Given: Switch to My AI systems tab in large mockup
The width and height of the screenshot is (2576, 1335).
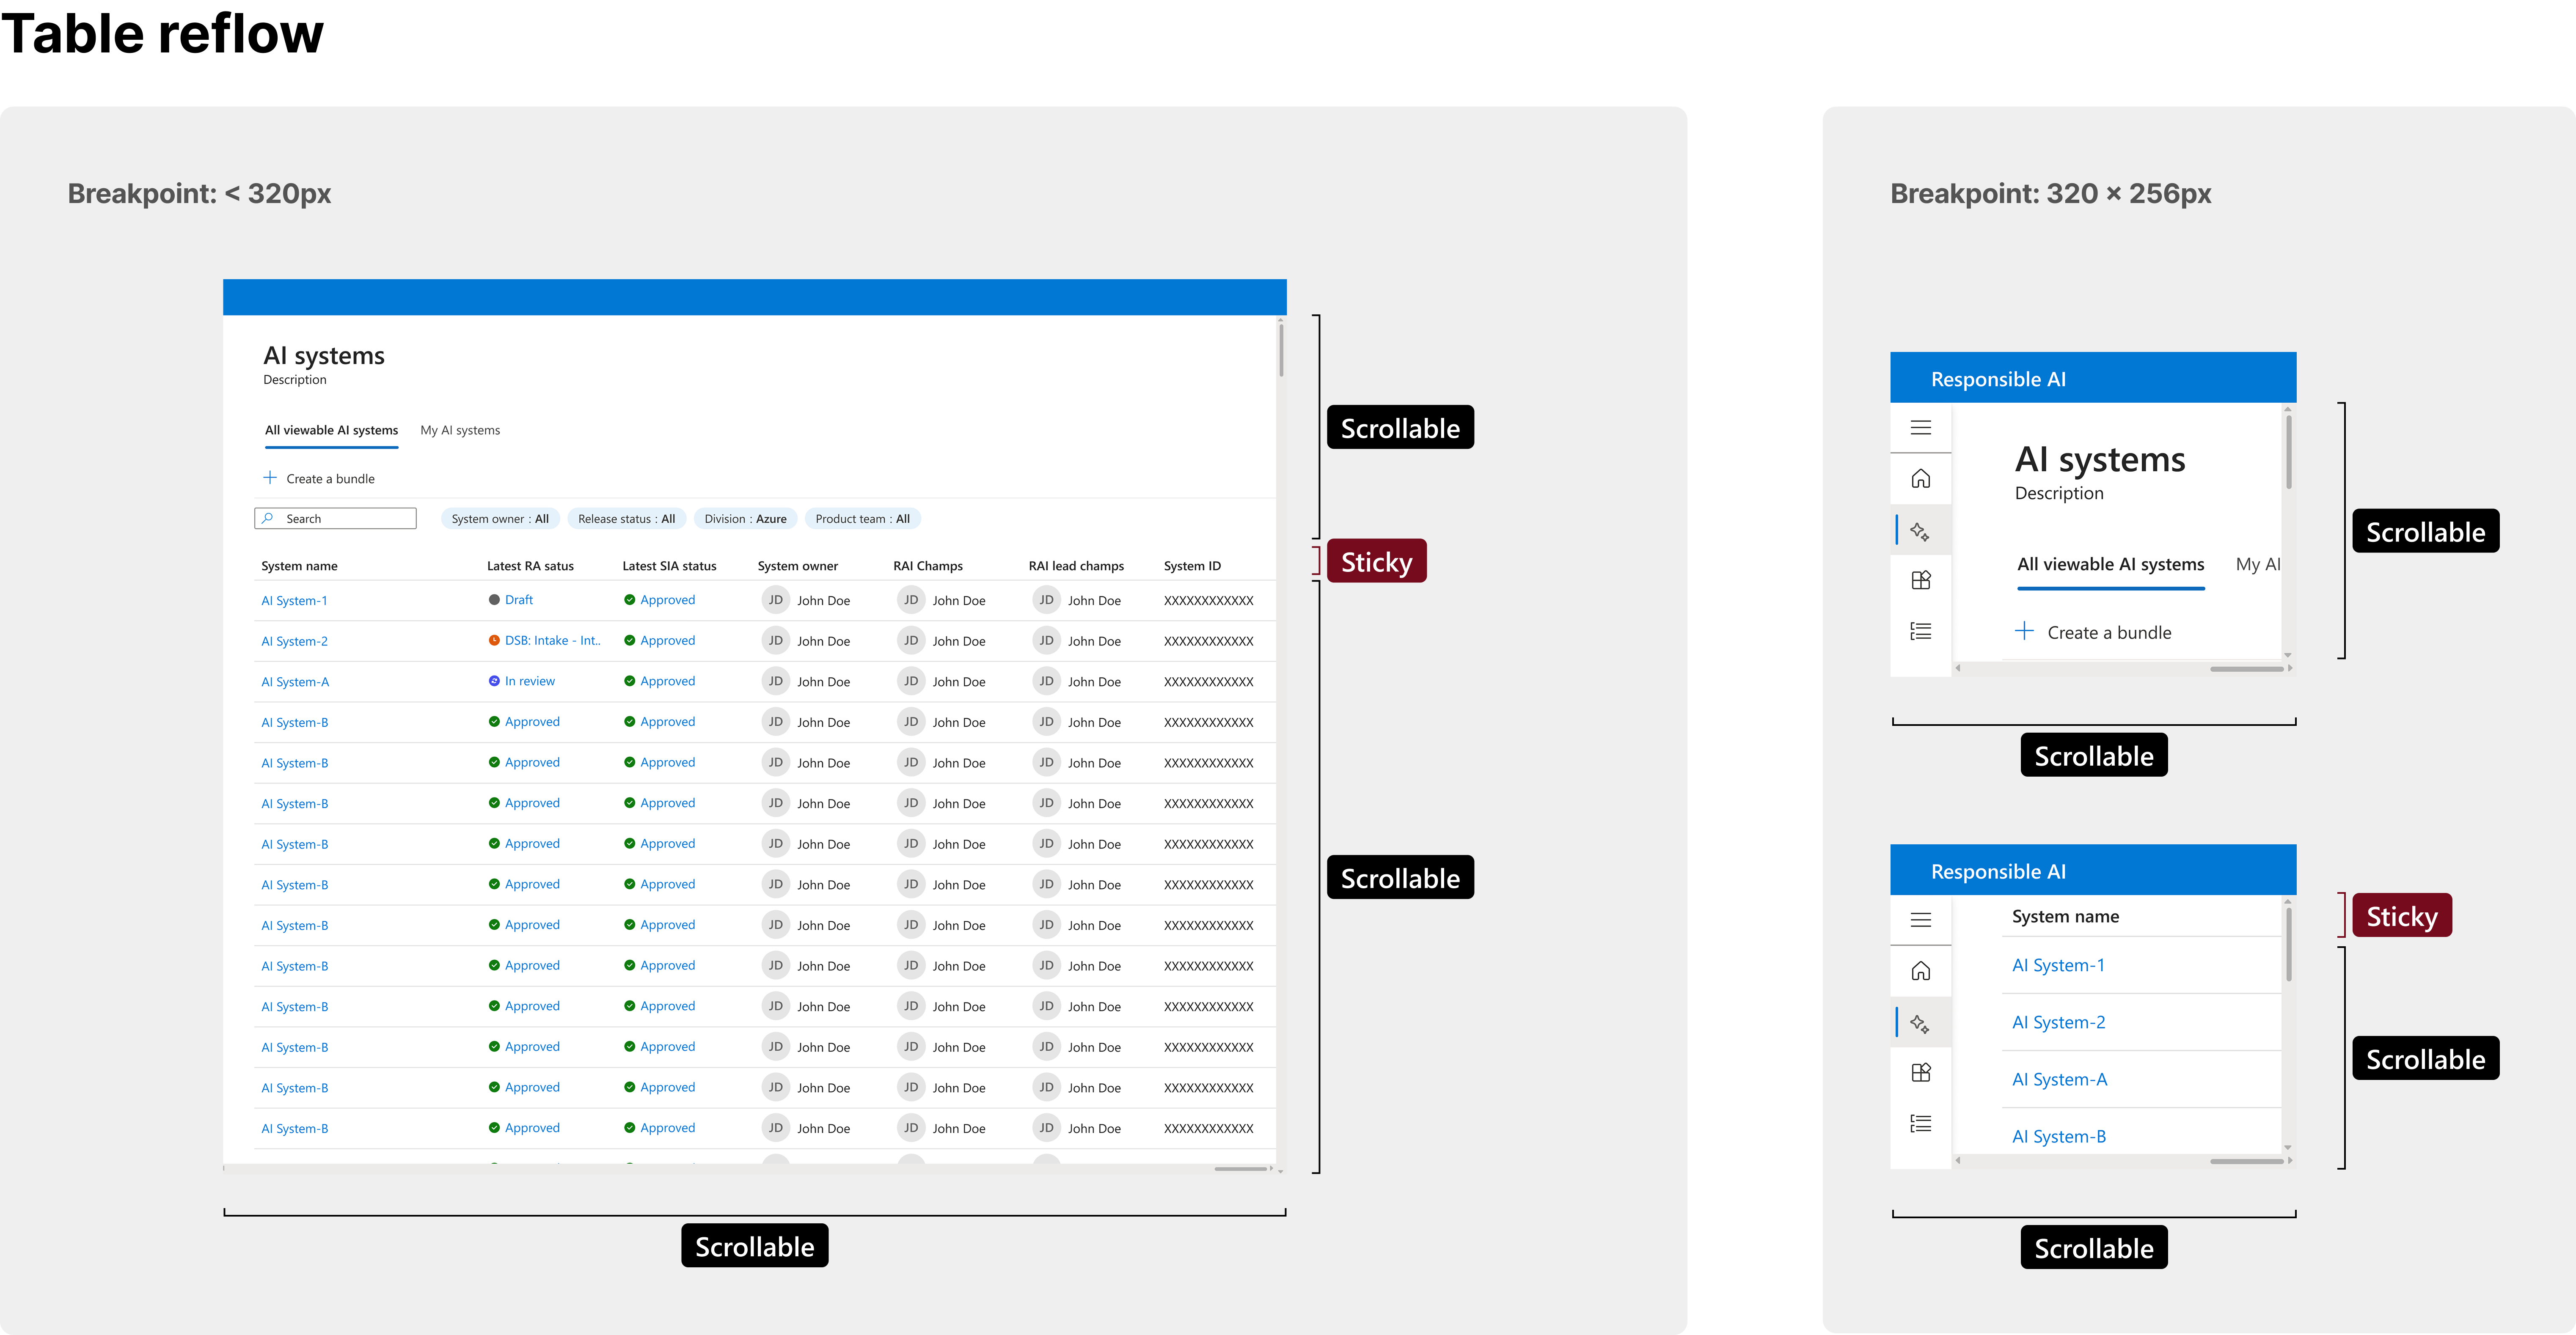Looking at the screenshot, I should pos(460,430).
